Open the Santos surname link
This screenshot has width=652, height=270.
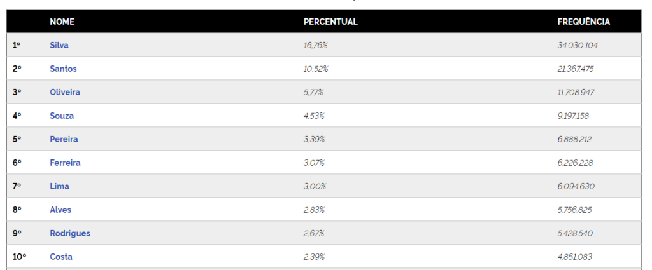coord(63,69)
